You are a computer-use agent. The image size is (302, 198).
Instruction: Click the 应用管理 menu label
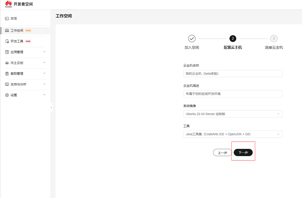pos(17,52)
